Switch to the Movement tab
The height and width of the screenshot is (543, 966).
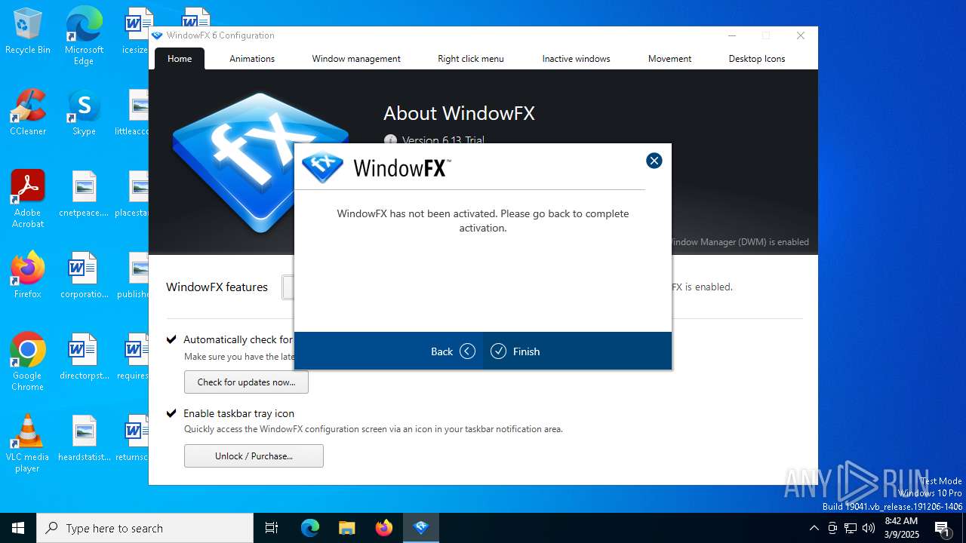pyautogui.click(x=669, y=59)
